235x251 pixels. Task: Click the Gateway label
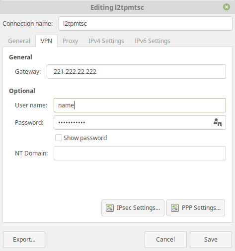(28, 72)
